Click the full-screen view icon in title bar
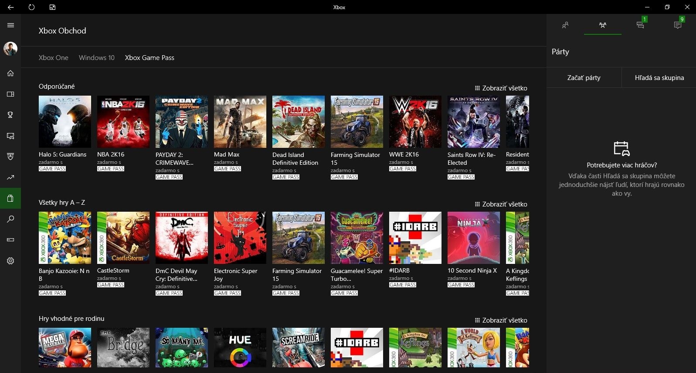696x373 pixels. coord(52,7)
